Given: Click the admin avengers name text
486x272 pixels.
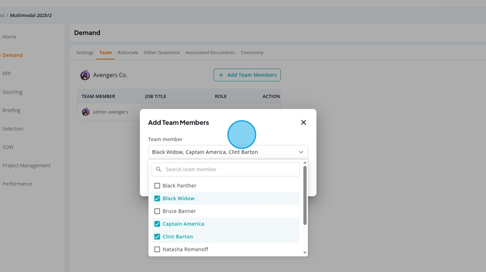Looking at the screenshot, I should click(110, 112).
